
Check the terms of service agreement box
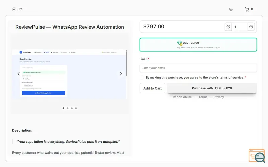141,78
